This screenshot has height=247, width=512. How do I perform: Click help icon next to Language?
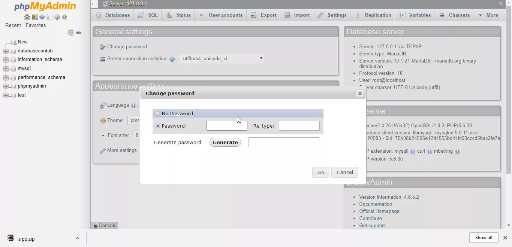coord(133,106)
